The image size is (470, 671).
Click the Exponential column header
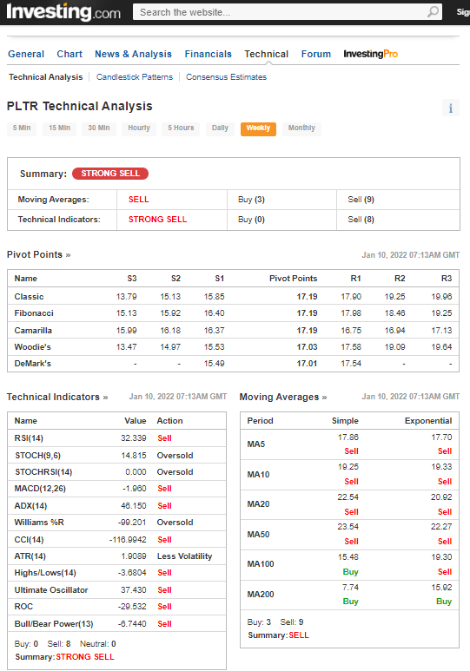[428, 421]
